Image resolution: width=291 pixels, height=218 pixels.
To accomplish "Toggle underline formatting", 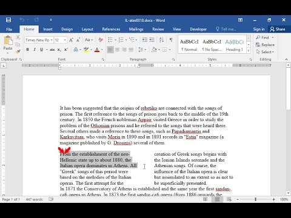I will coord(41,50).
